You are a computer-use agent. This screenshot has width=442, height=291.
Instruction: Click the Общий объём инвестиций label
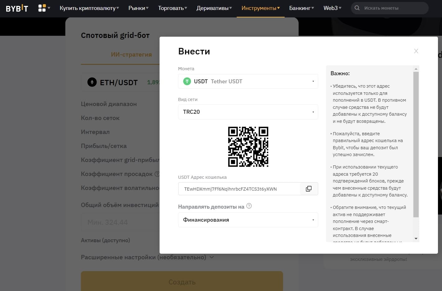click(120, 205)
